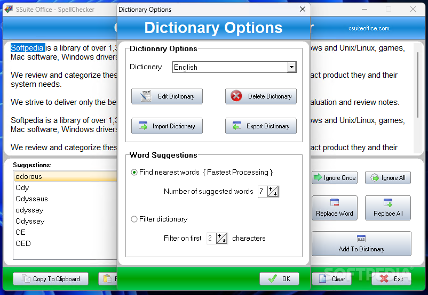Viewport: 428px width, 295px height.
Task: Click the Import Dictionary button
Action: click(x=167, y=126)
